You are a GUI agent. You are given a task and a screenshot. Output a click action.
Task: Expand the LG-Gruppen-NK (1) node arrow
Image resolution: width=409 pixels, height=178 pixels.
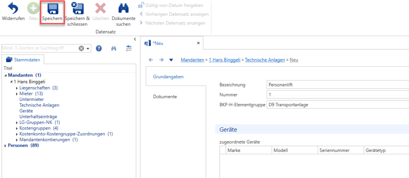click(x=17, y=122)
